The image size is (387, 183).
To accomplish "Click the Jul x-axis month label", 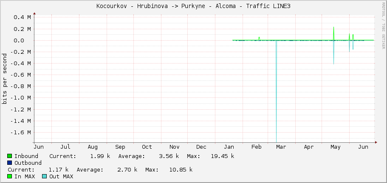I will (65, 147).
